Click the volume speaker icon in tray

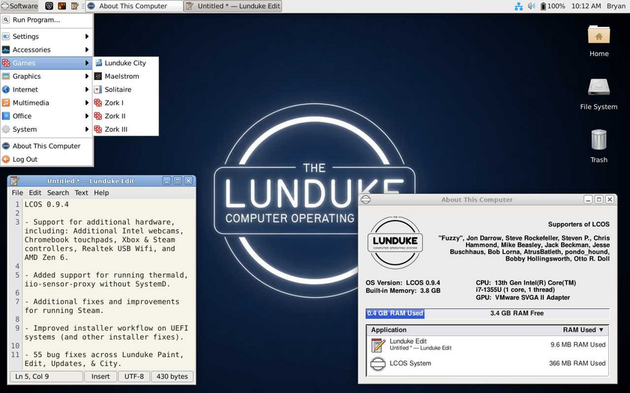(531, 6)
